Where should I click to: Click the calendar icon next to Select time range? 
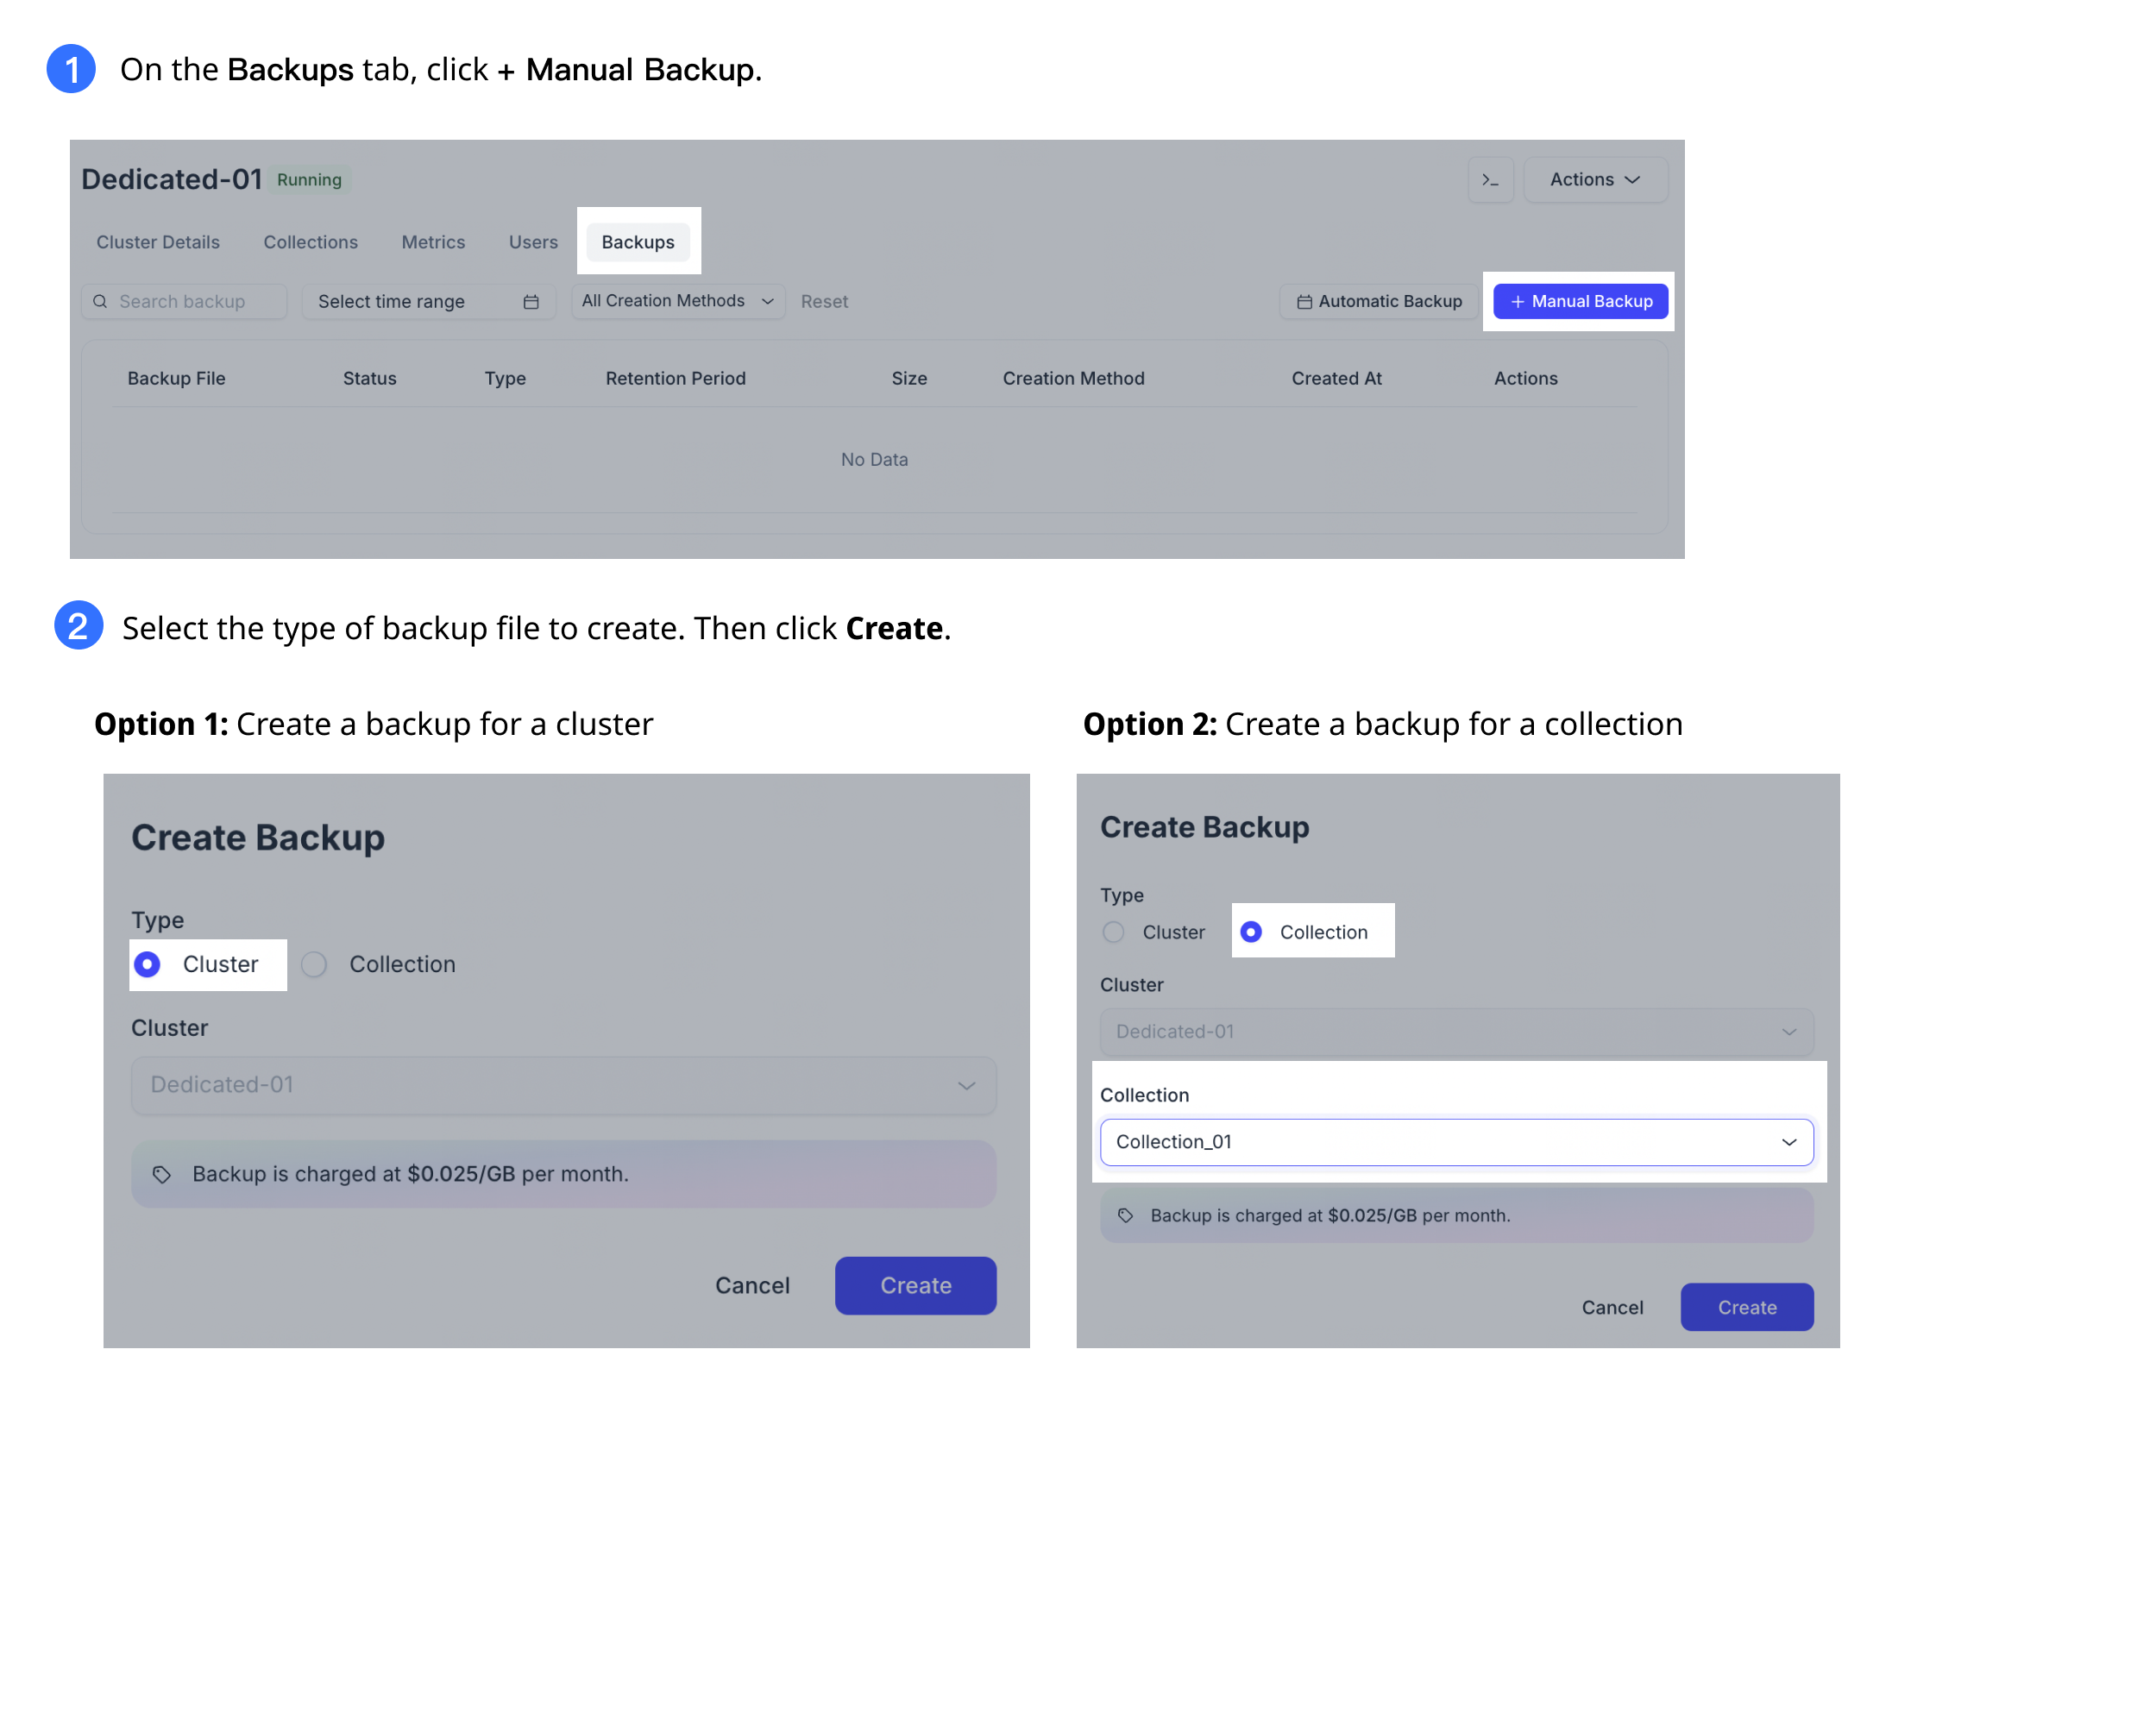[x=531, y=299]
